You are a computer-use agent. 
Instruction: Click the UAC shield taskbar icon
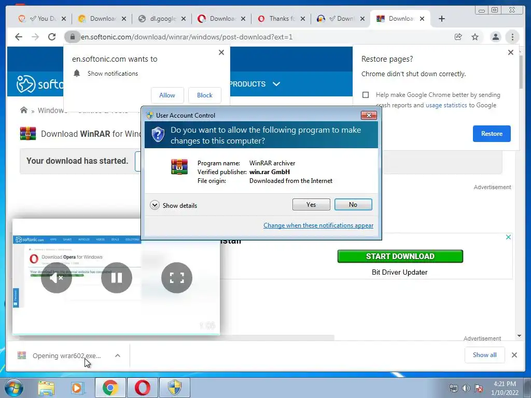(x=175, y=388)
